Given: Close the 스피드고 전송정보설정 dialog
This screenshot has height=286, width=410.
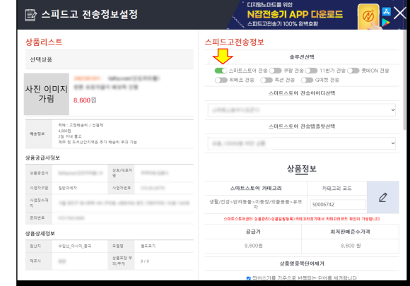Looking at the screenshot, I should pos(400,13).
